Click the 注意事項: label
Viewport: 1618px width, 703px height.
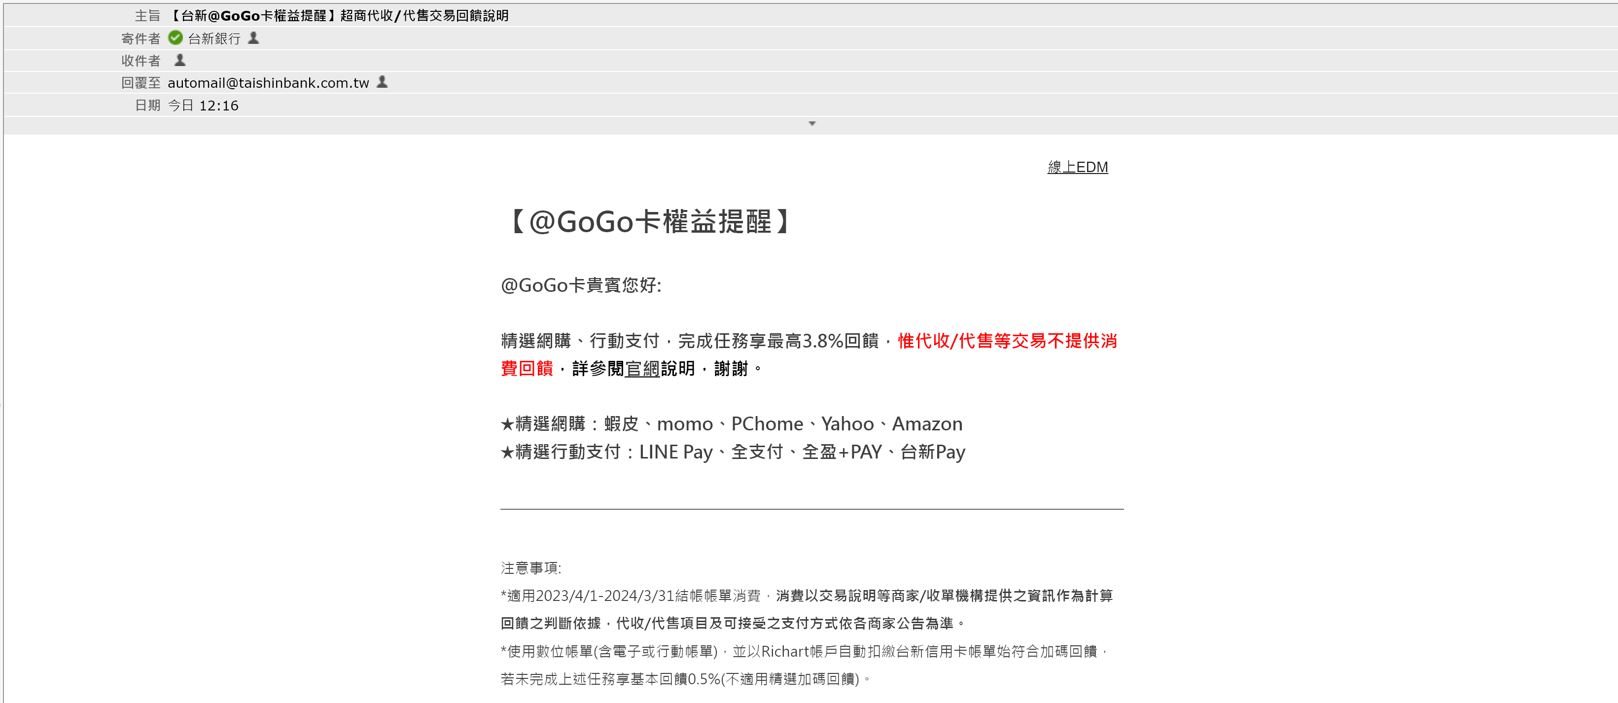[531, 568]
